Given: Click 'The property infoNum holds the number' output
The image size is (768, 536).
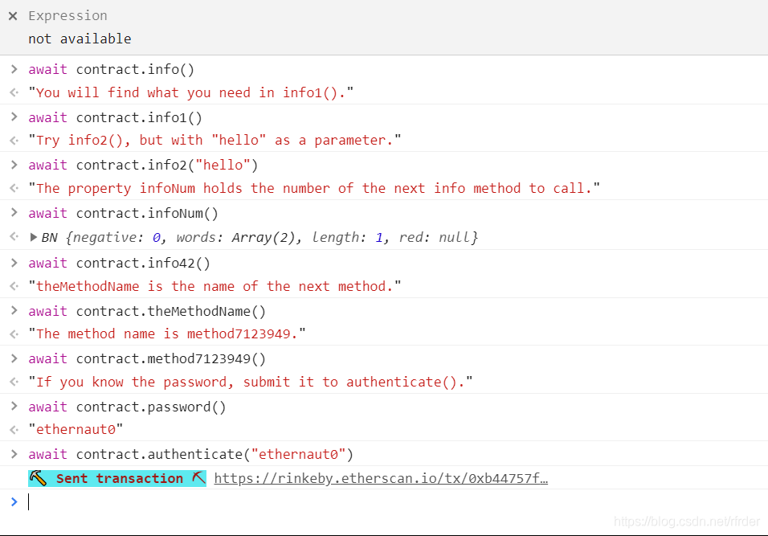Looking at the screenshot, I should [x=314, y=189].
